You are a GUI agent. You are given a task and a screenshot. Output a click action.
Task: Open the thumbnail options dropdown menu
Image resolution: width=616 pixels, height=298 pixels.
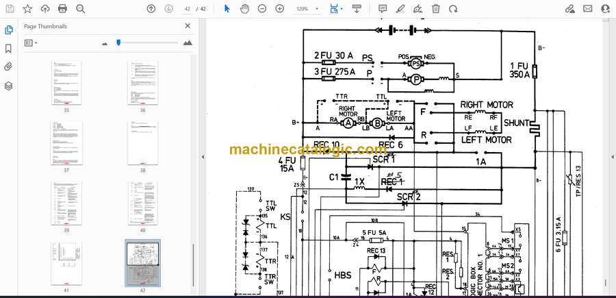tap(30, 42)
